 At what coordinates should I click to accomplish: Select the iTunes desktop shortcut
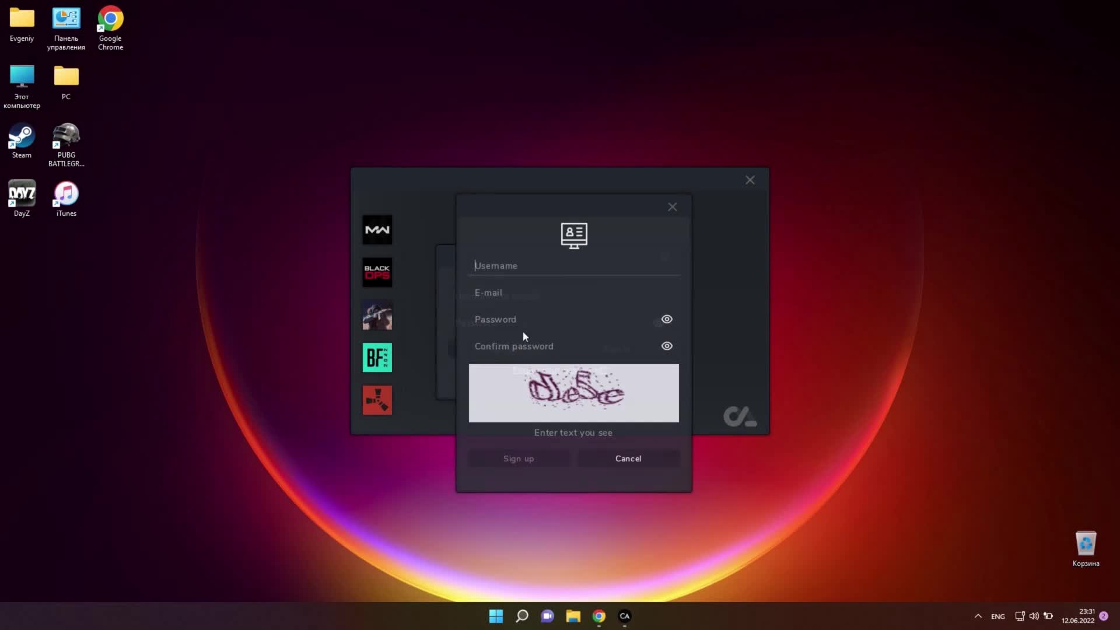(66, 199)
